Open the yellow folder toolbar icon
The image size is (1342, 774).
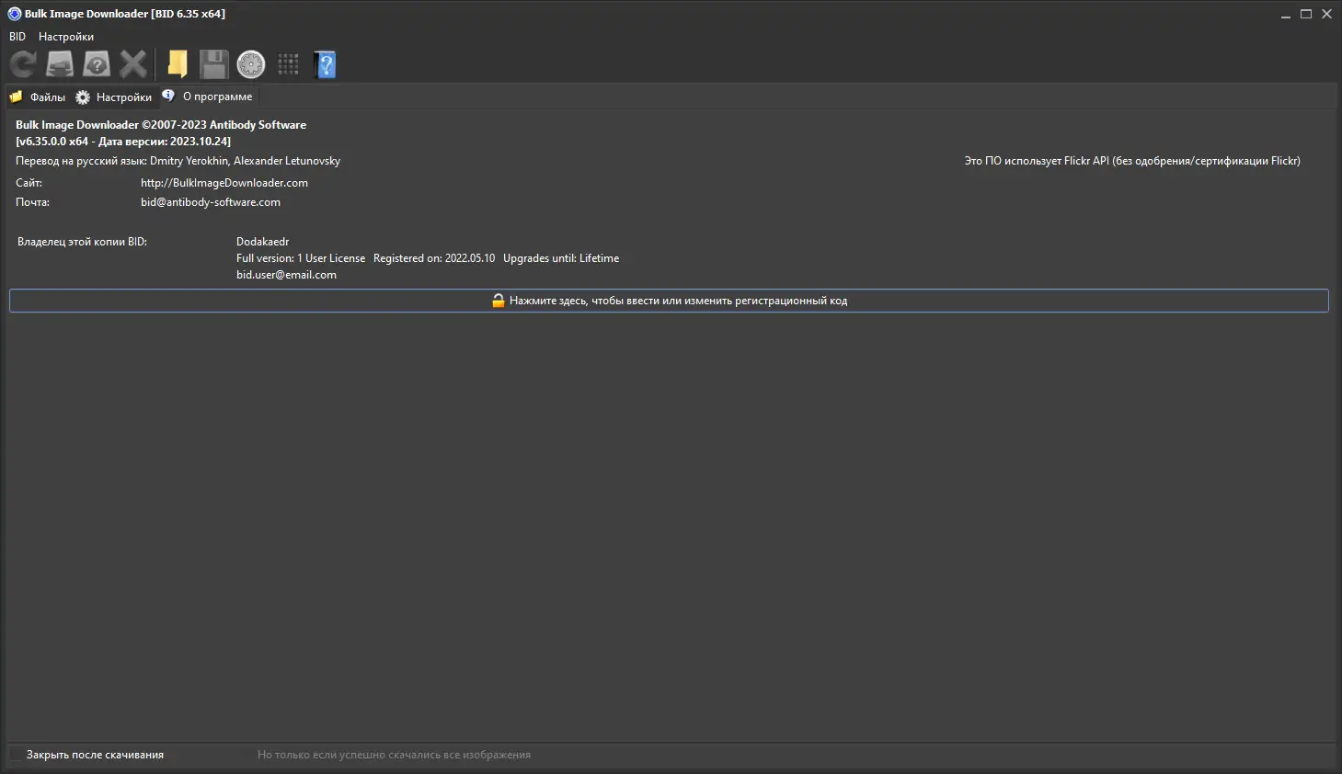tap(178, 64)
